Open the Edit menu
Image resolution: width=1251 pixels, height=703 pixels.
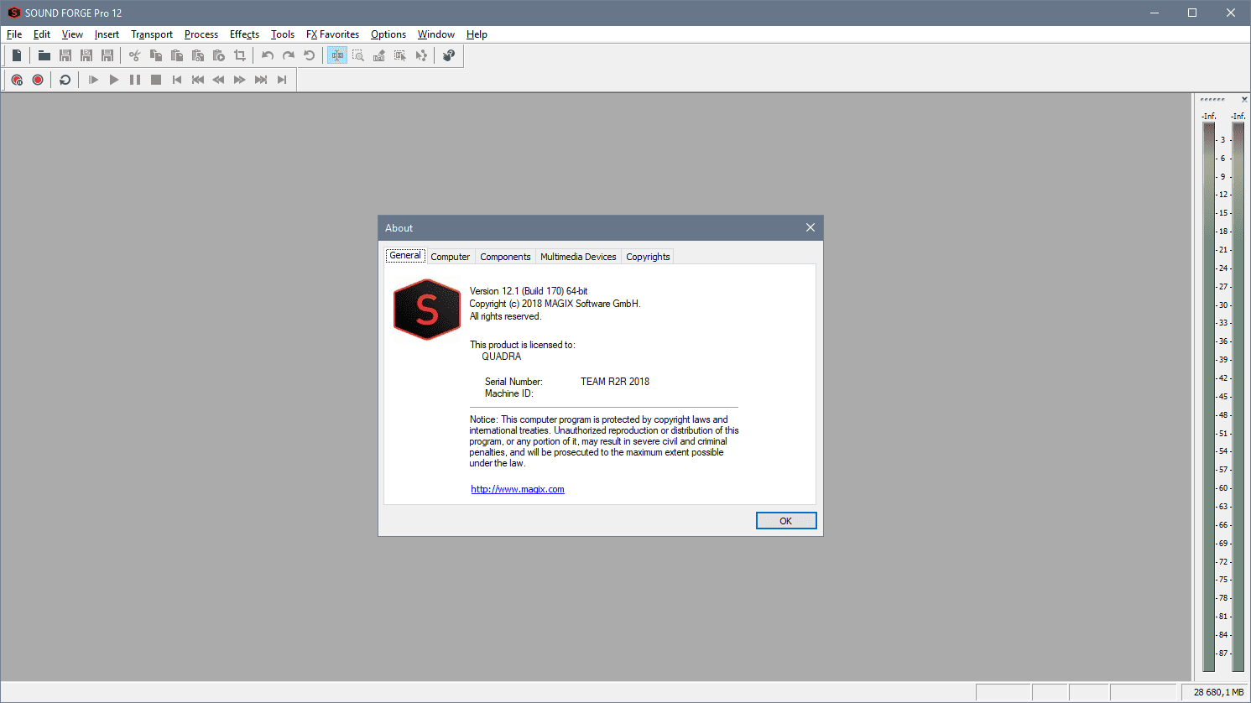coord(42,34)
